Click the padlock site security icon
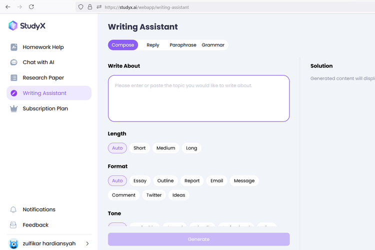 pos(90,7)
